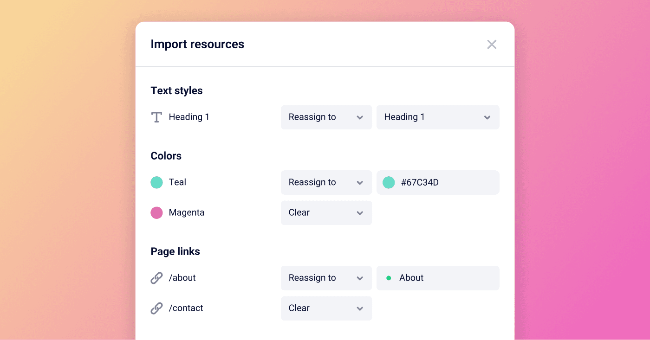Click the link icon beside /about
650x340 pixels.
156,277
